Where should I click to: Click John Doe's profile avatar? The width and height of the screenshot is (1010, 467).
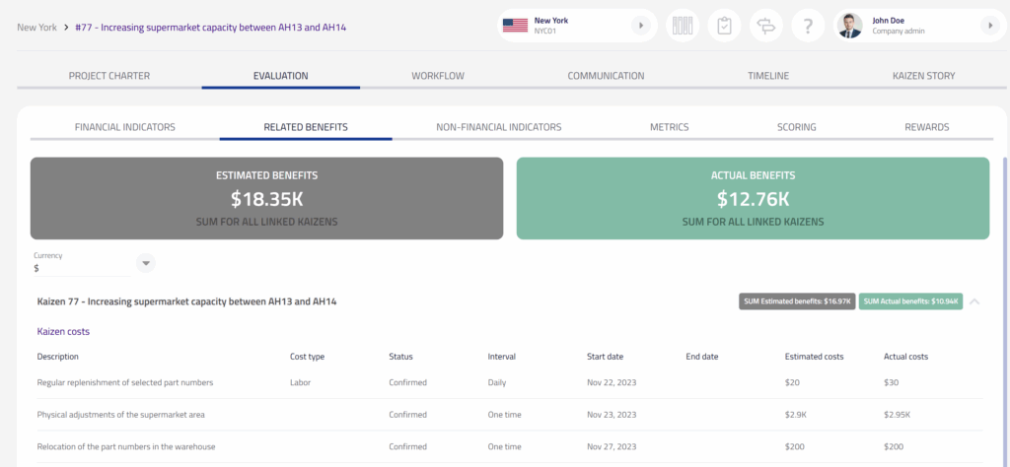pyautogui.click(x=850, y=26)
